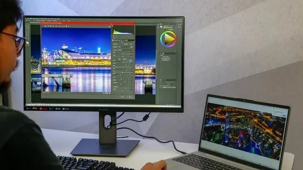
Task: Cancel the Camera Raw dialog
Action: click(x=123, y=97)
